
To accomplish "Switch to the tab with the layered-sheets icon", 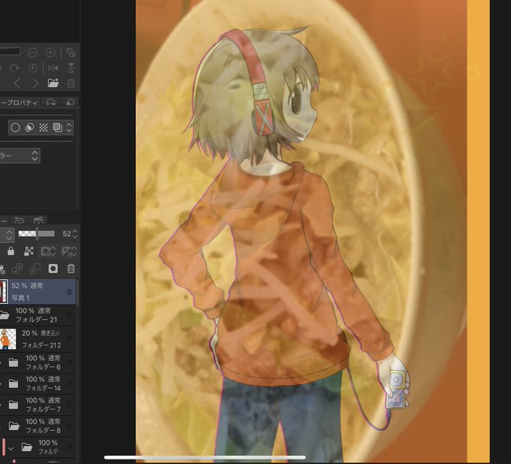I will pyautogui.click(x=51, y=102).
